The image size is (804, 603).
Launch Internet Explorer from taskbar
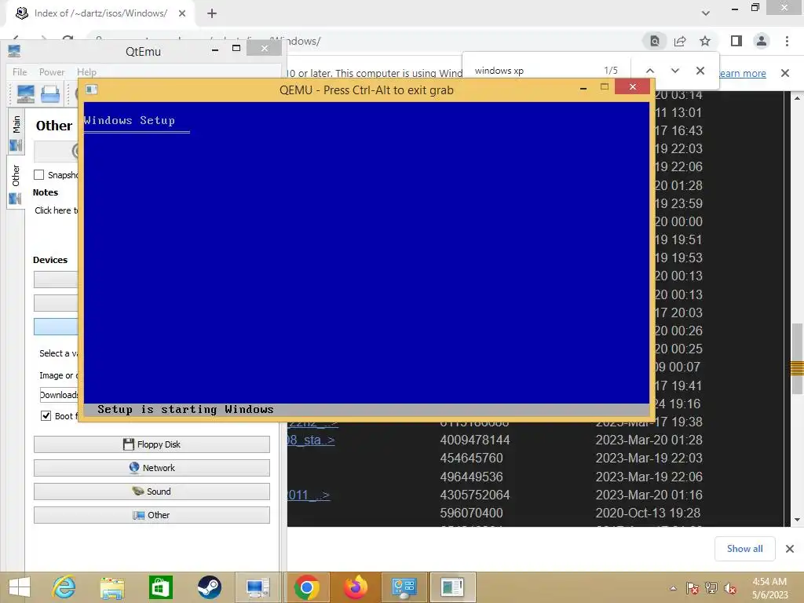point(64,587)
